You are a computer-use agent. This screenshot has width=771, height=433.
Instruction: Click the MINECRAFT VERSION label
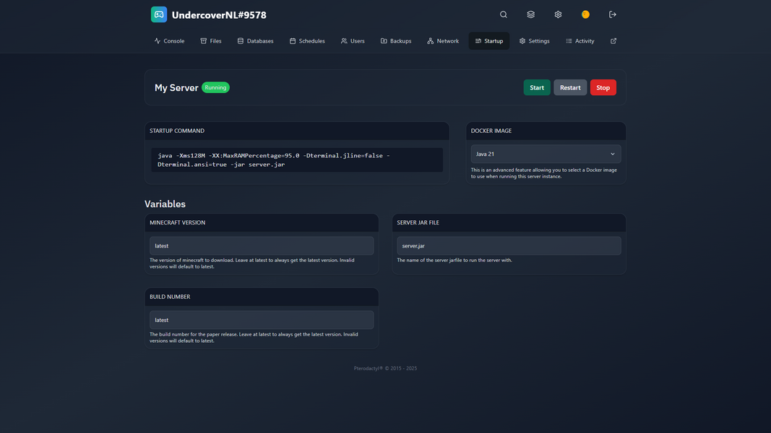coord(178,223)
